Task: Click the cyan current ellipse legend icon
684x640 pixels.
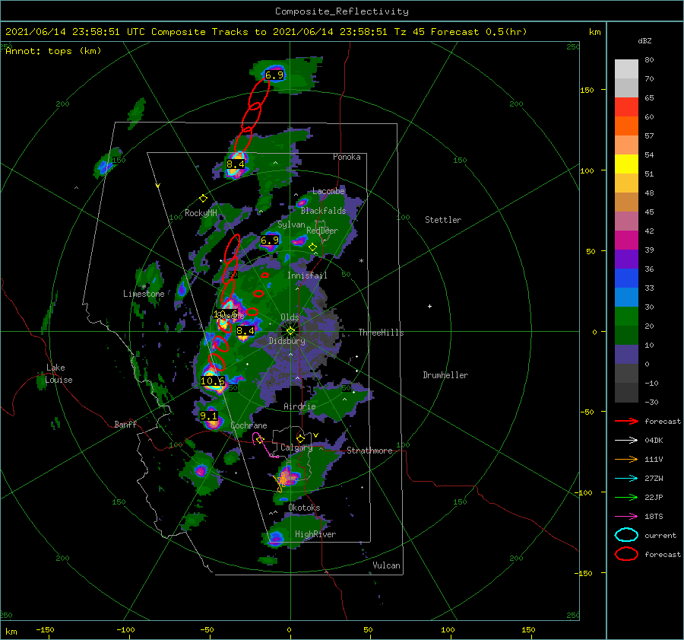Action: [626, 535]
